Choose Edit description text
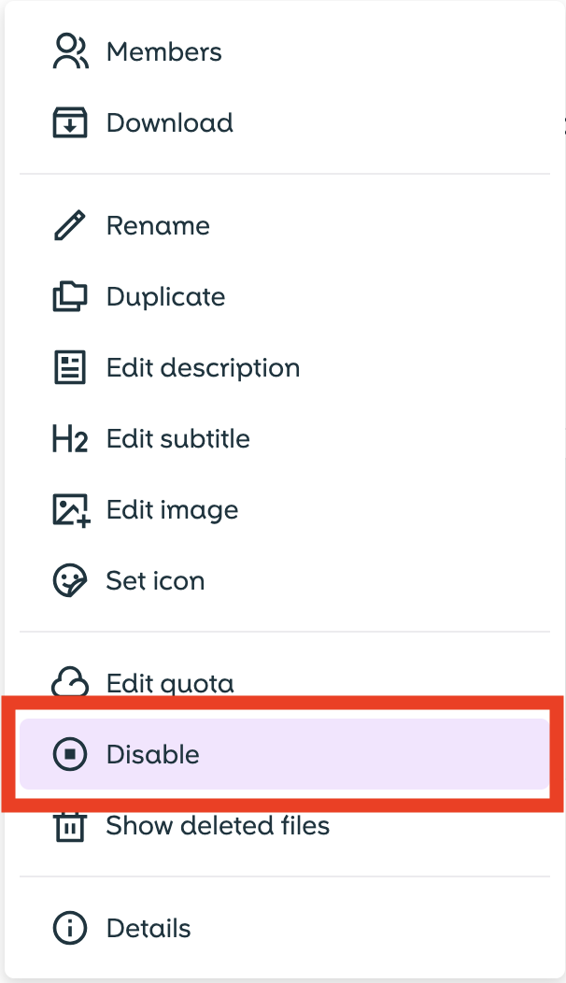 [x=203, y=367]
